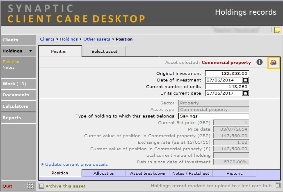Open calendar picker for Date of investment
Image resolution: width=283 pixels, height=192 pixels.
click(245, 80)
